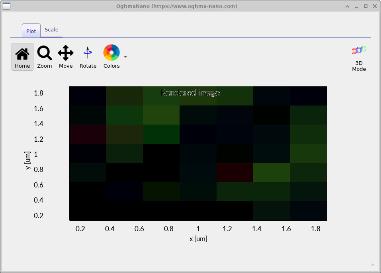Viewport: 381px width, 273px height.
Task: Select the Move tool
Action: (66, 56)
